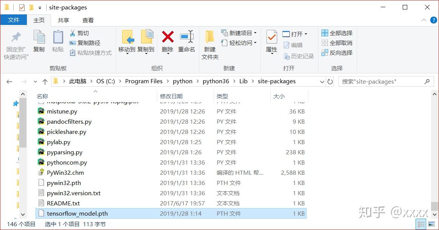
Task: Sort files by the 修改日期 column header
Action: [172, 96]
